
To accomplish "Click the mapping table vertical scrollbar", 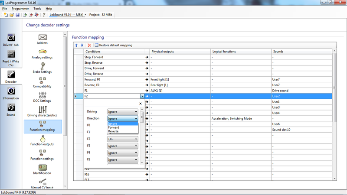I will pyautogui.click(x=334, y=88).
